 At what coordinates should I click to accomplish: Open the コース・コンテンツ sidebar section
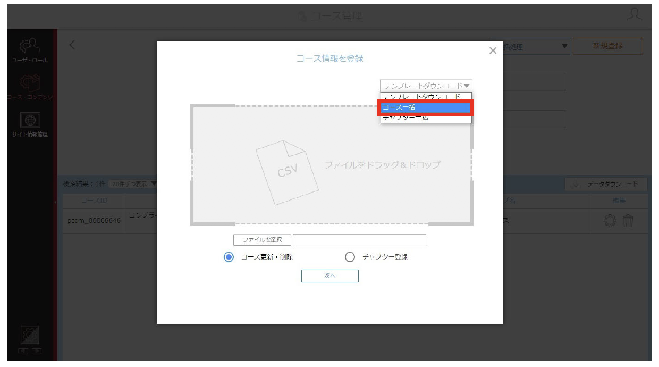pyautogui.click(x=30, y=88)
